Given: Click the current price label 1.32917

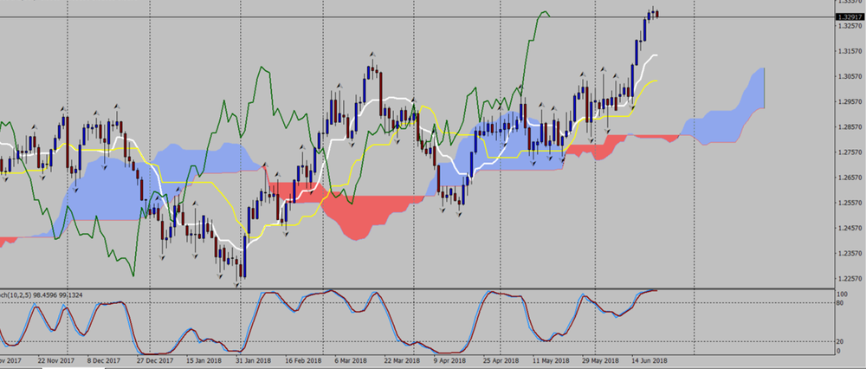Looking at the screenshot, I should tap(850, 17).
